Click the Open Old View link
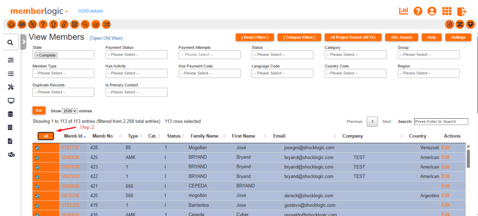Screen dimensions: 478x216 106,38
